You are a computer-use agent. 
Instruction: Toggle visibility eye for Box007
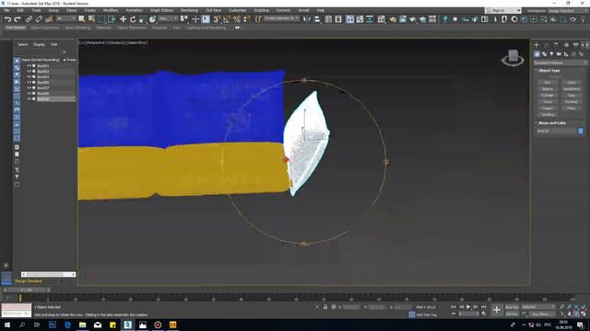coord(29,88)
